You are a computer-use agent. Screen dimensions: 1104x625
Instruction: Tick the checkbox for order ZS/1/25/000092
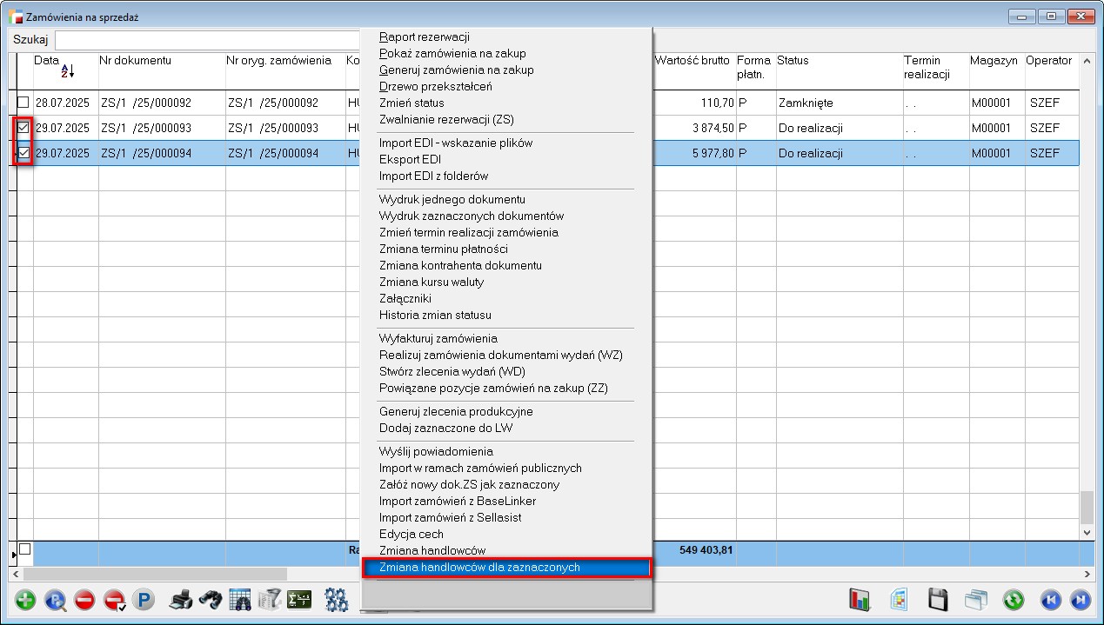point(23,103)
